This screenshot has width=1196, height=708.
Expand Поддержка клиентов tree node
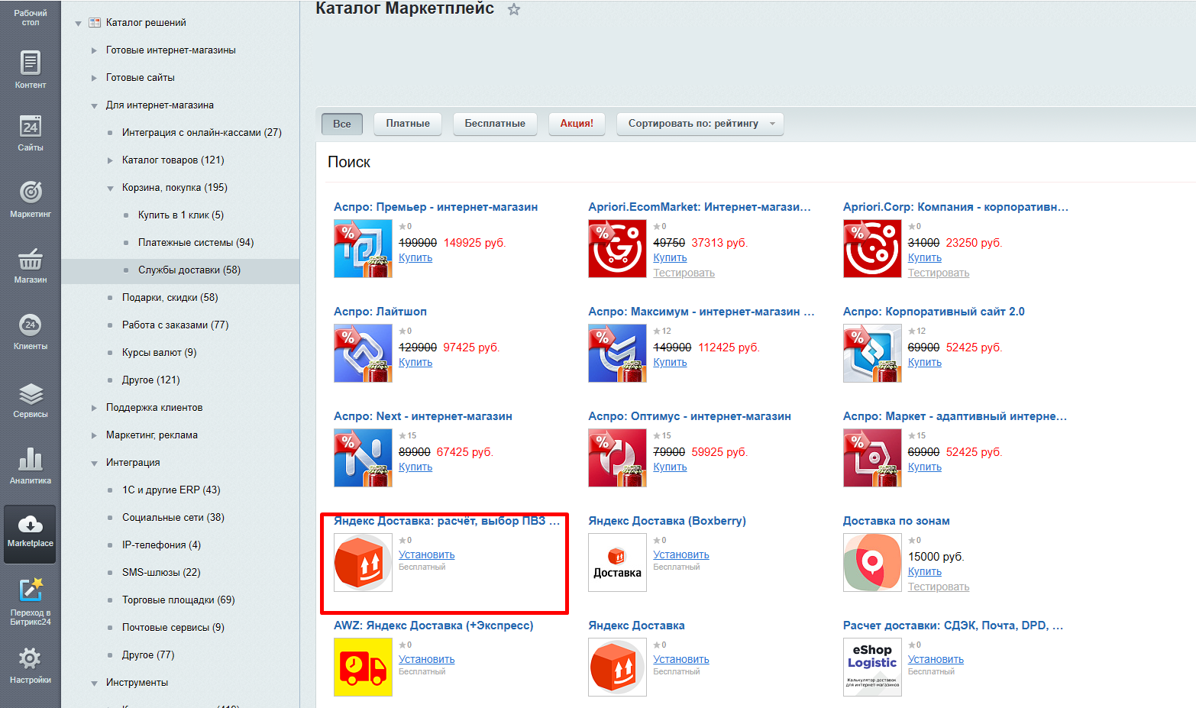(x=94, y=408)
